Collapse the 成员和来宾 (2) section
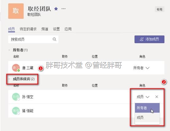The image size is (170, 131). coord(9,79)
